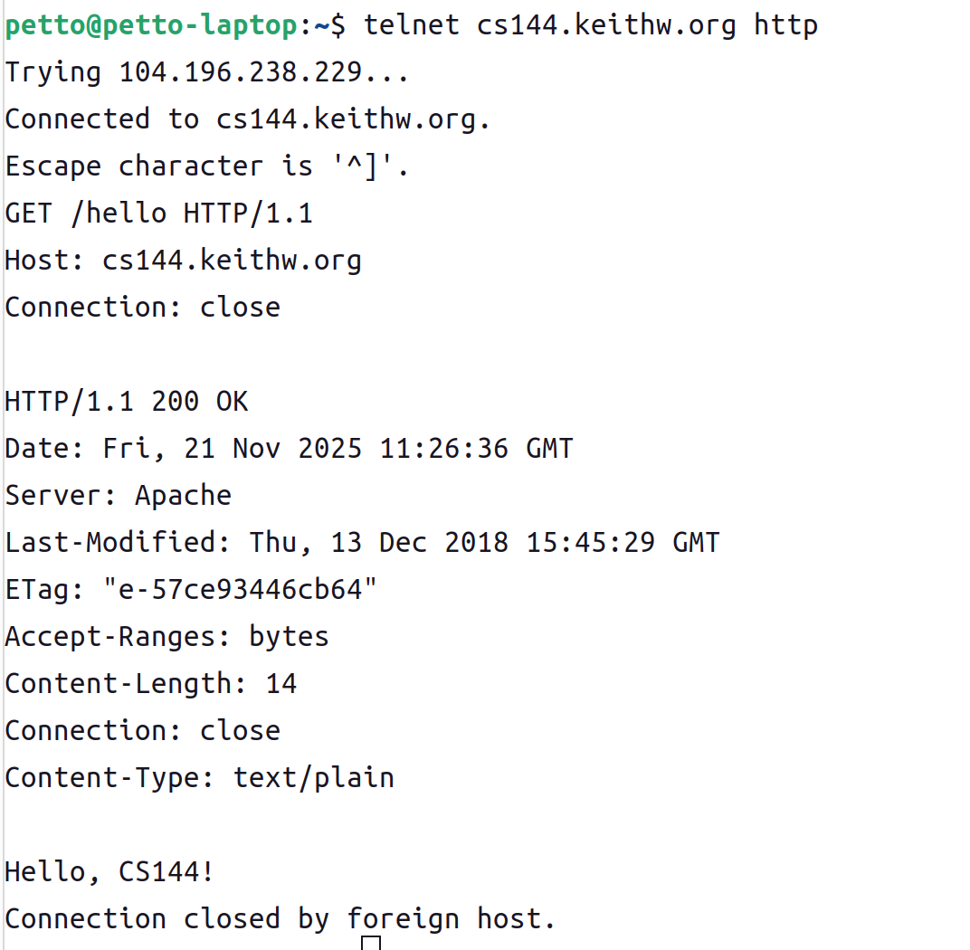This screenshot has height=950, width=970.
Task: Click the hollow terminal cursor box at the bottom
Action: coord(370,943)
